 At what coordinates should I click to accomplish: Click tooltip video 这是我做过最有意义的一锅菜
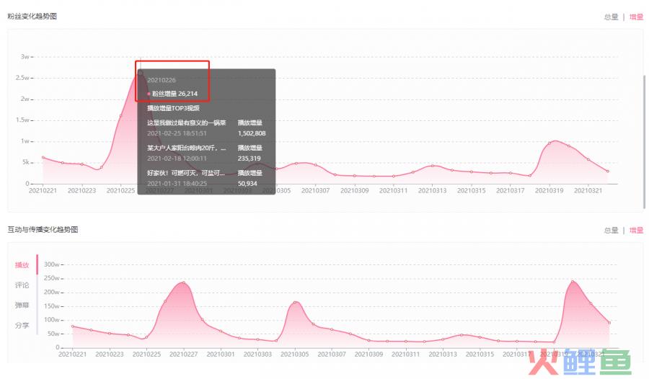(186, 123)
